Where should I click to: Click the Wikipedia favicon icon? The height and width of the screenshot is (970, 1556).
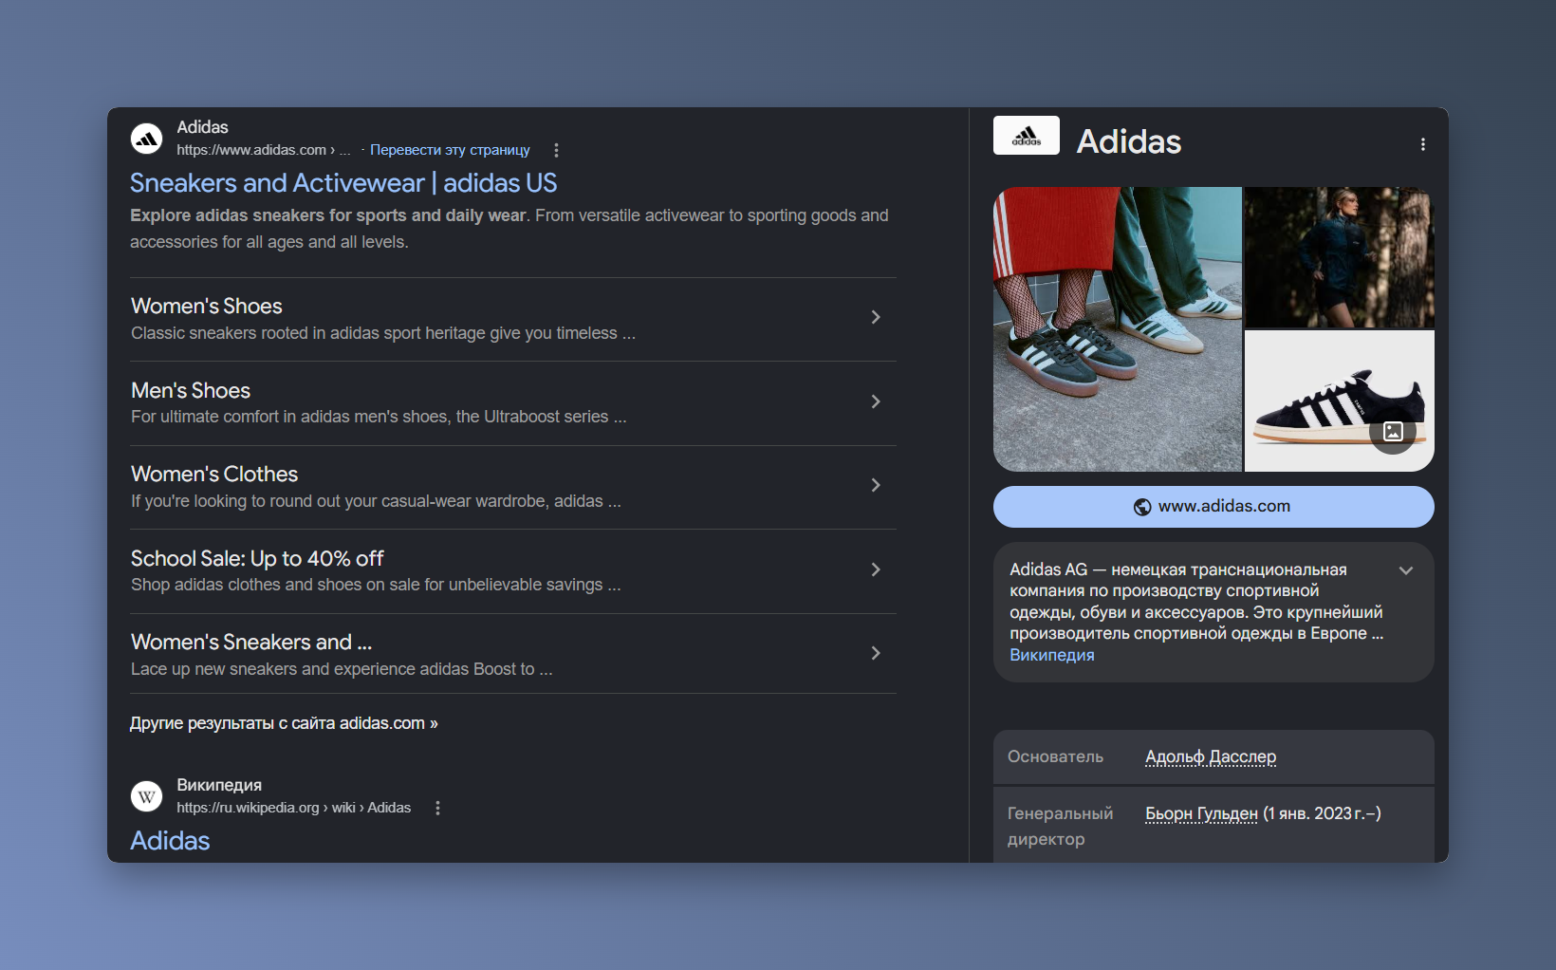pos(146,796)
